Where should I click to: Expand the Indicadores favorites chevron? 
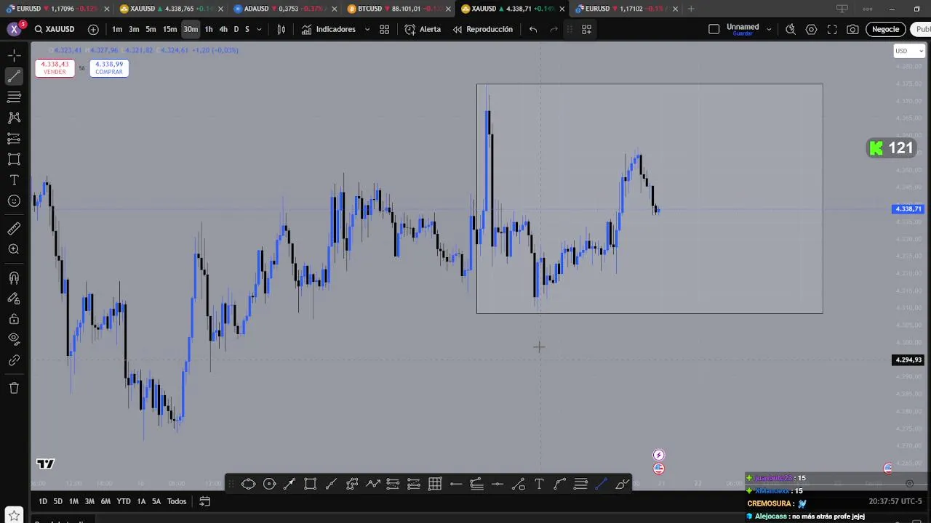tap(367, 29)
